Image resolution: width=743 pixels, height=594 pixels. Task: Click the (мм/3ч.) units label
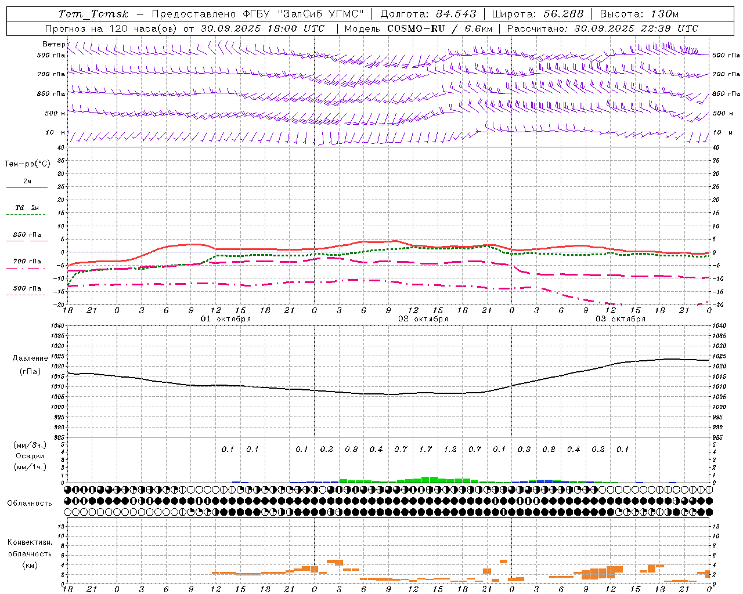click(x=30, y=445)
